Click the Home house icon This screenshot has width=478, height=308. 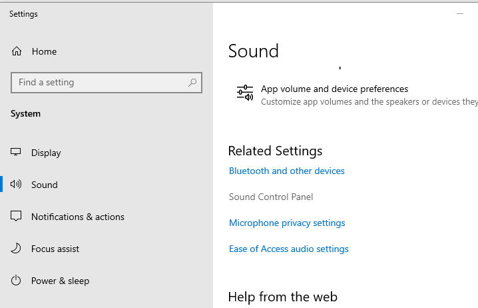pyautogui.click(x=17, y=51)
